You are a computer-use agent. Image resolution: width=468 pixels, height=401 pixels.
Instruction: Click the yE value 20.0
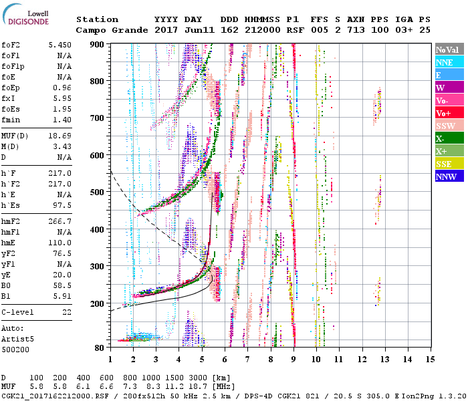click(62, 275)
